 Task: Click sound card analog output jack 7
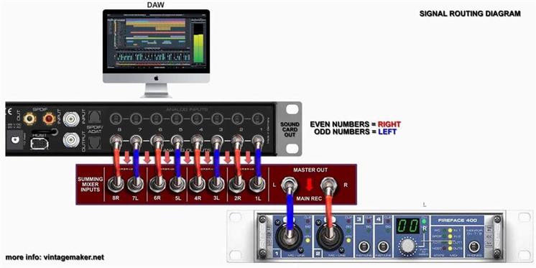tap(136, 140)
